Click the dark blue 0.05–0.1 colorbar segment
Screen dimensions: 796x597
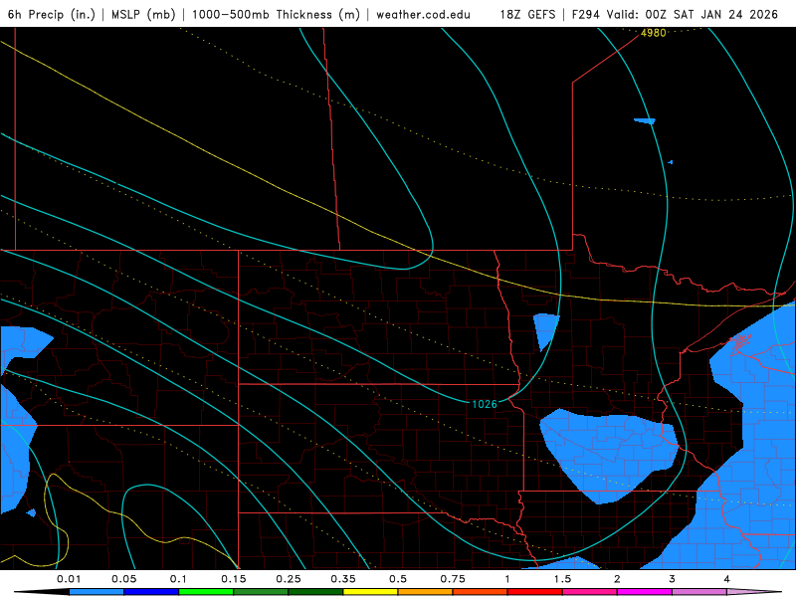coord(151,592)
